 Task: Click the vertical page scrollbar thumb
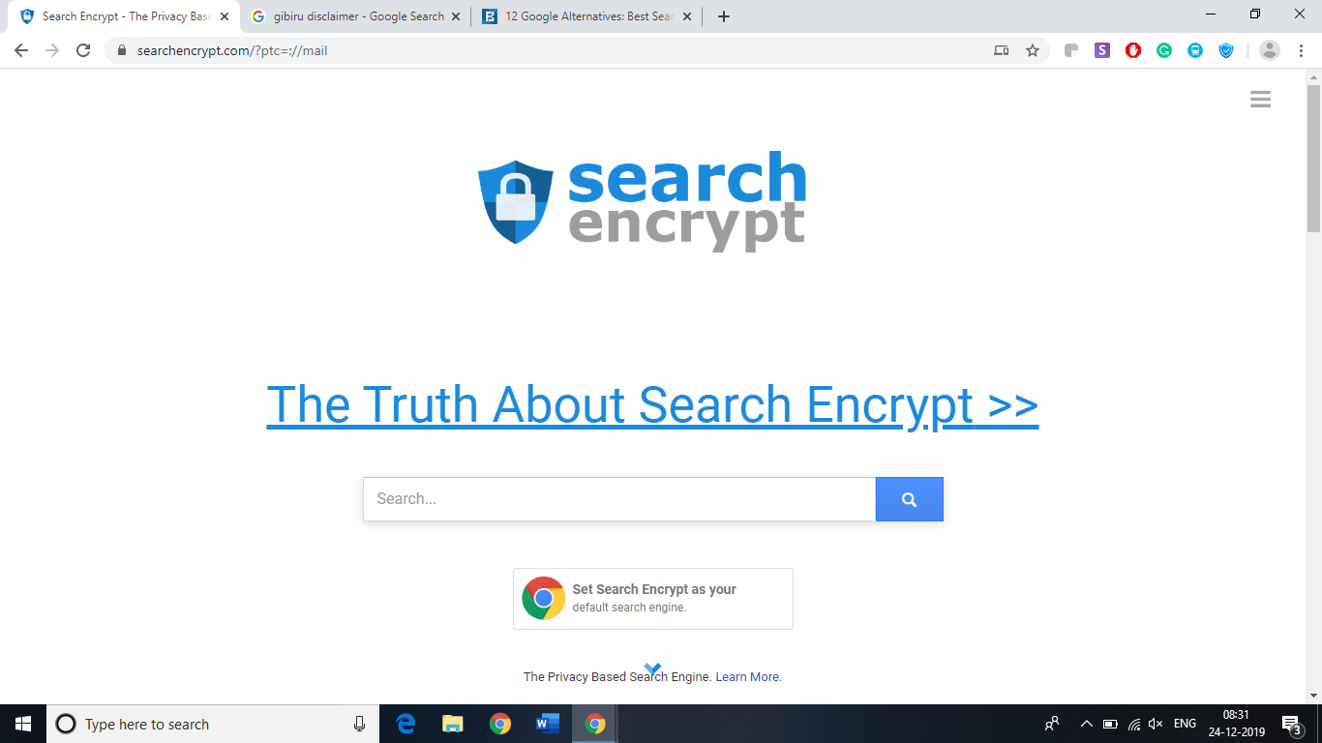pyautogui.click(x=1313, y=159)
